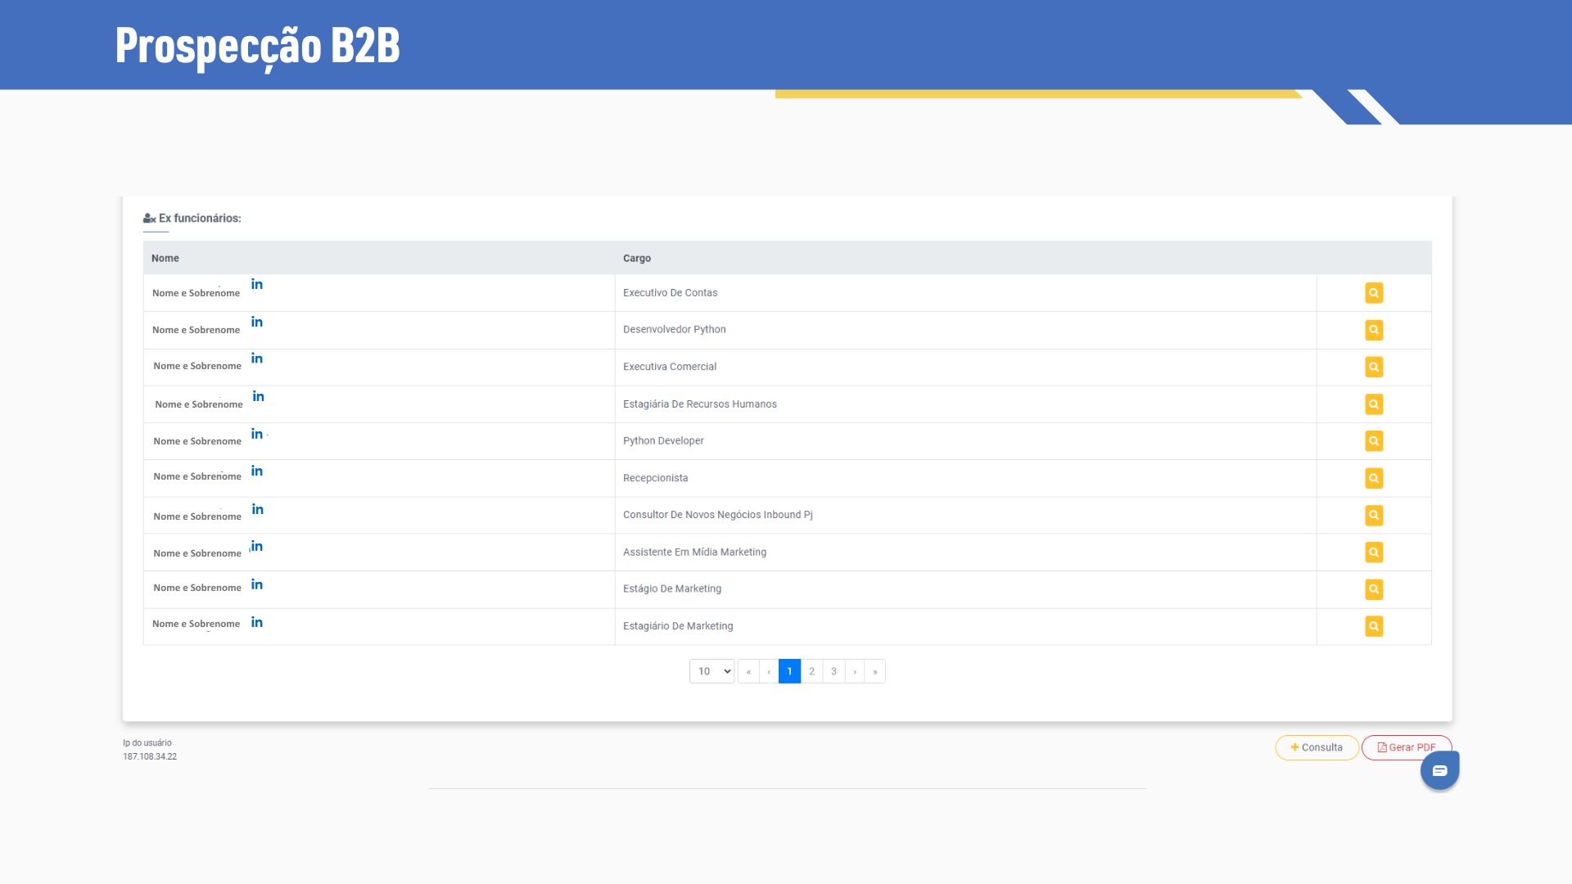The height and width of the screenshot is (884, 1572).
Task: Click magnifier for Estagiário De Marketing row
Action: [1374, 626]
